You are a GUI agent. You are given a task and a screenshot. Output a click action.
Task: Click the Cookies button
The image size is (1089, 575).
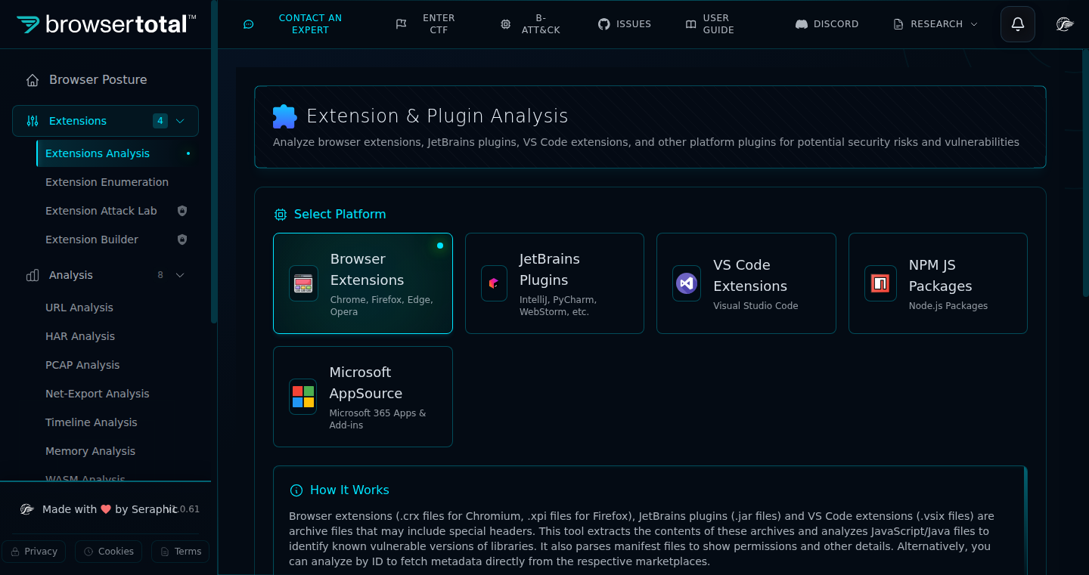tap(108, 552)
